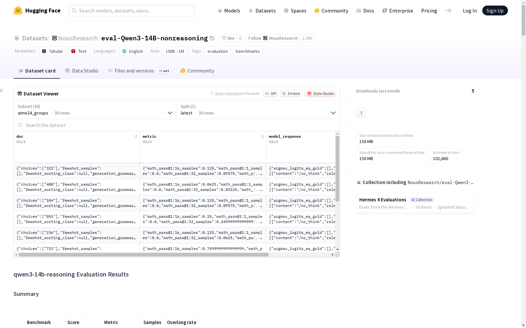Select the row with choices "321"
Image resolution: width=526 pixels, height=328 pixels.
175,171
